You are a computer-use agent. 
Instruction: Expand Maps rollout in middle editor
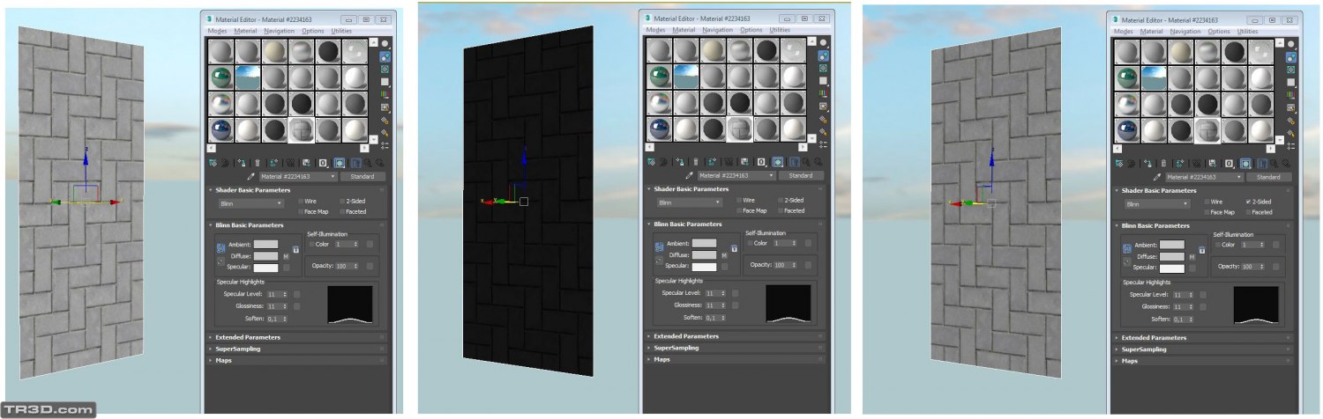pos(661,359)
